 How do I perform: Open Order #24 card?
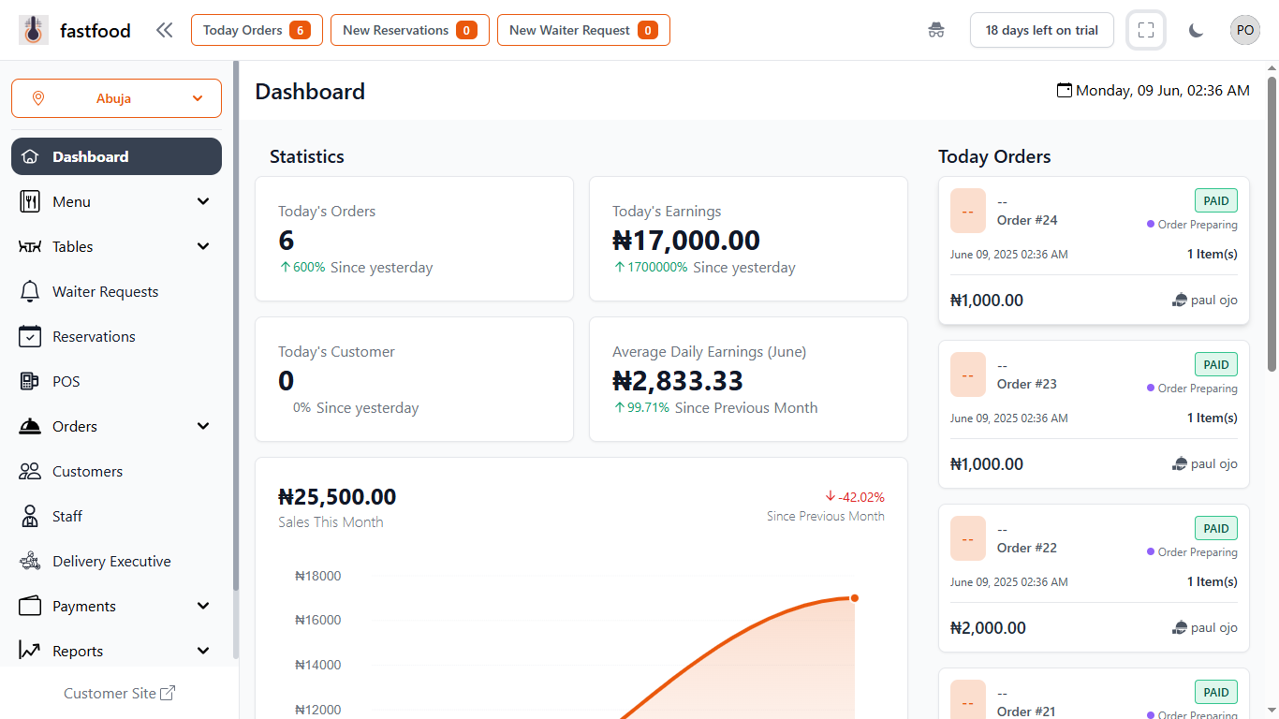coord(1093,251)
